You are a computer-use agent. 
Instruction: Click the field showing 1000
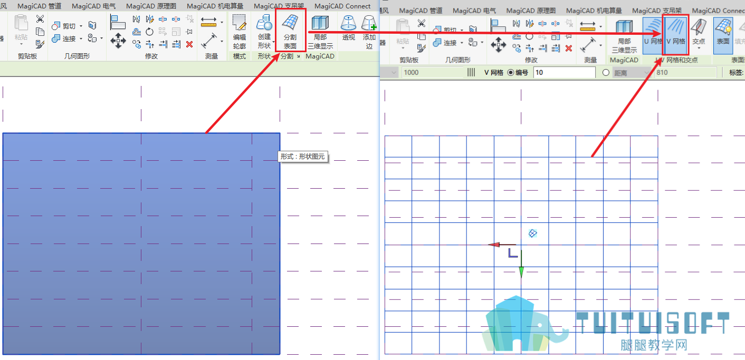tap(432, 73)
